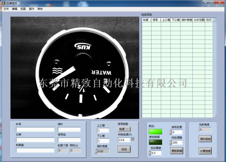Click the 刻度个数 value field
The image size is (226, 162).
coord(63,150)
